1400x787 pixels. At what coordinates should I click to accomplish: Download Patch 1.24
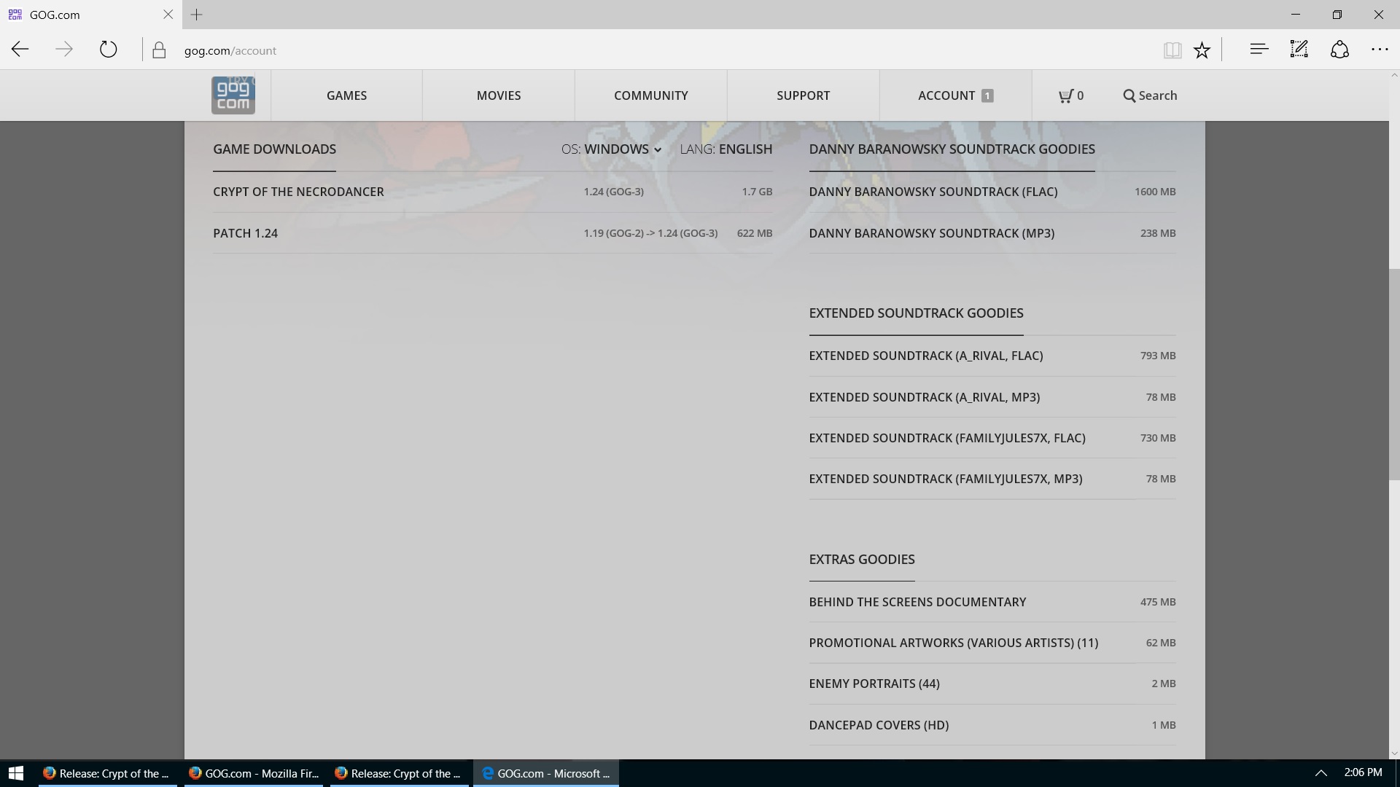[x=492, y=233]
